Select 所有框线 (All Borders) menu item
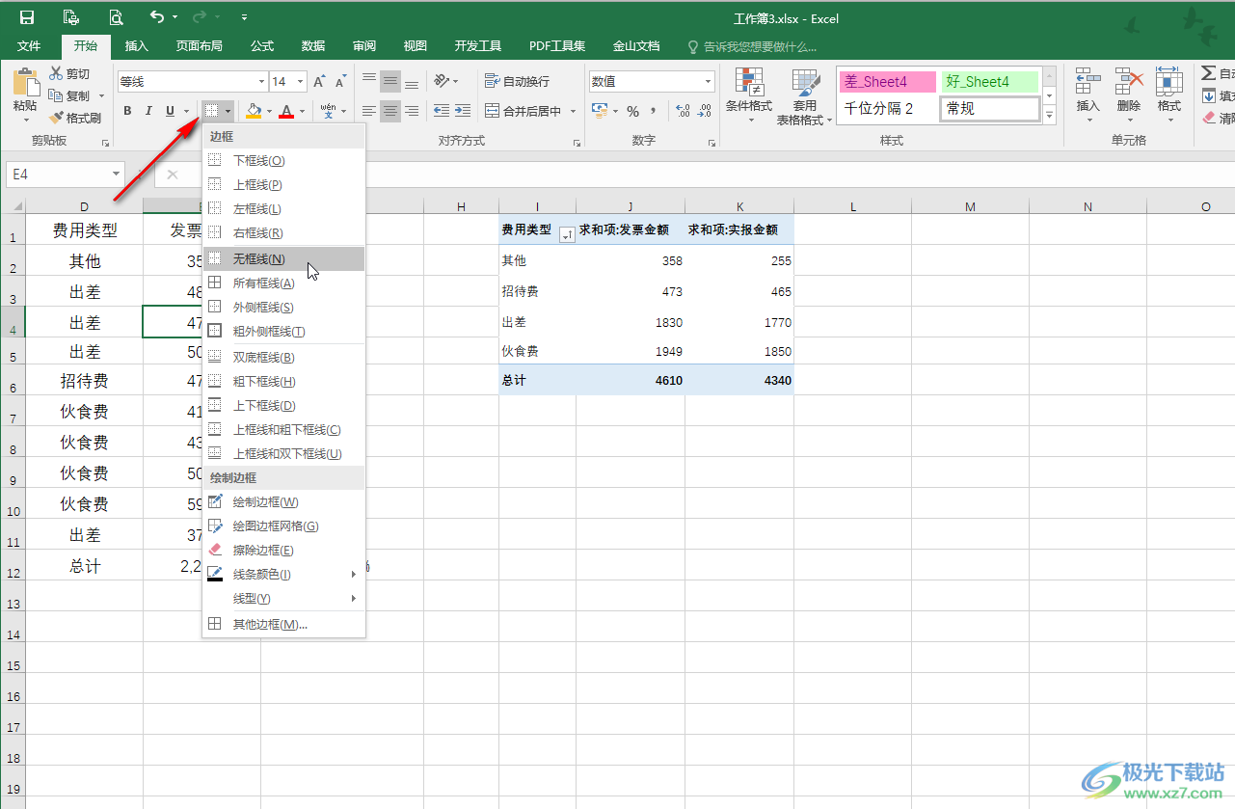This screenshot has width=1235, height=809. tap(283, 283)
